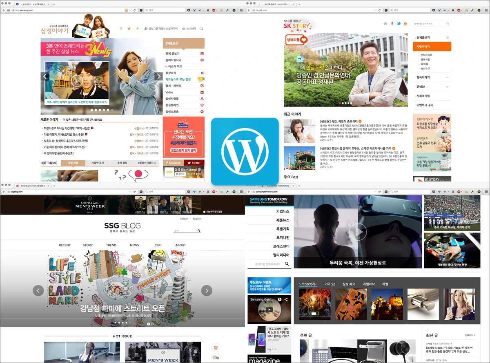Open address bar dropdown in ssgblog.com window
This screenshot has height=363, width=490.
tap(130, 191)
